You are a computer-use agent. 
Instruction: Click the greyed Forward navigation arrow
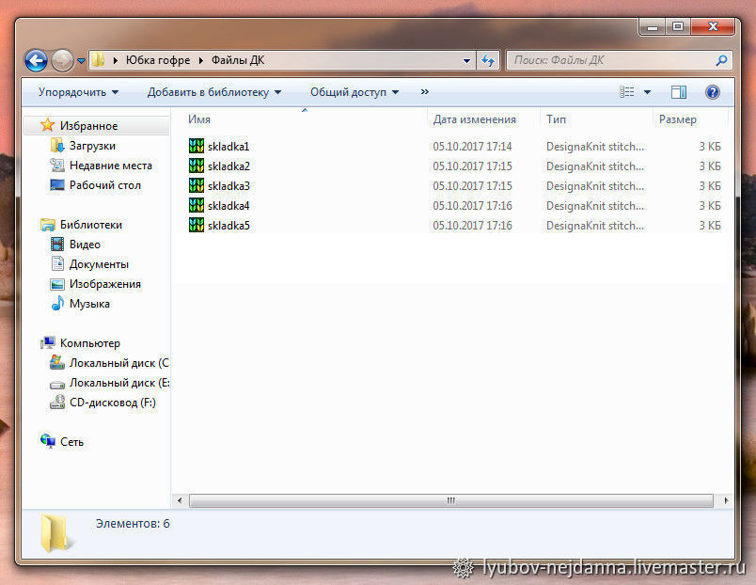coord(62,61)
